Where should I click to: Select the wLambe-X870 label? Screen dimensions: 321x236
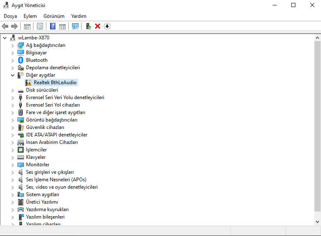[34, 38]
